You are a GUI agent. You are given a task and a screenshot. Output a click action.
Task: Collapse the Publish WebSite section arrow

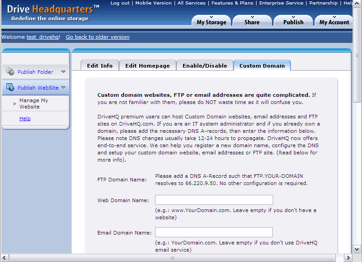click(64, 88)
